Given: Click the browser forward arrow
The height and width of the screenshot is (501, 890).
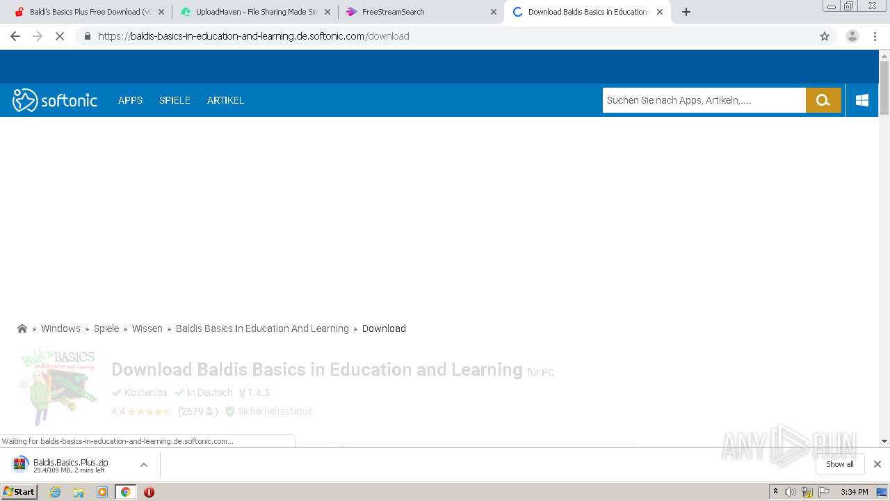Looking at the screenshot, I should click(38, 36).
